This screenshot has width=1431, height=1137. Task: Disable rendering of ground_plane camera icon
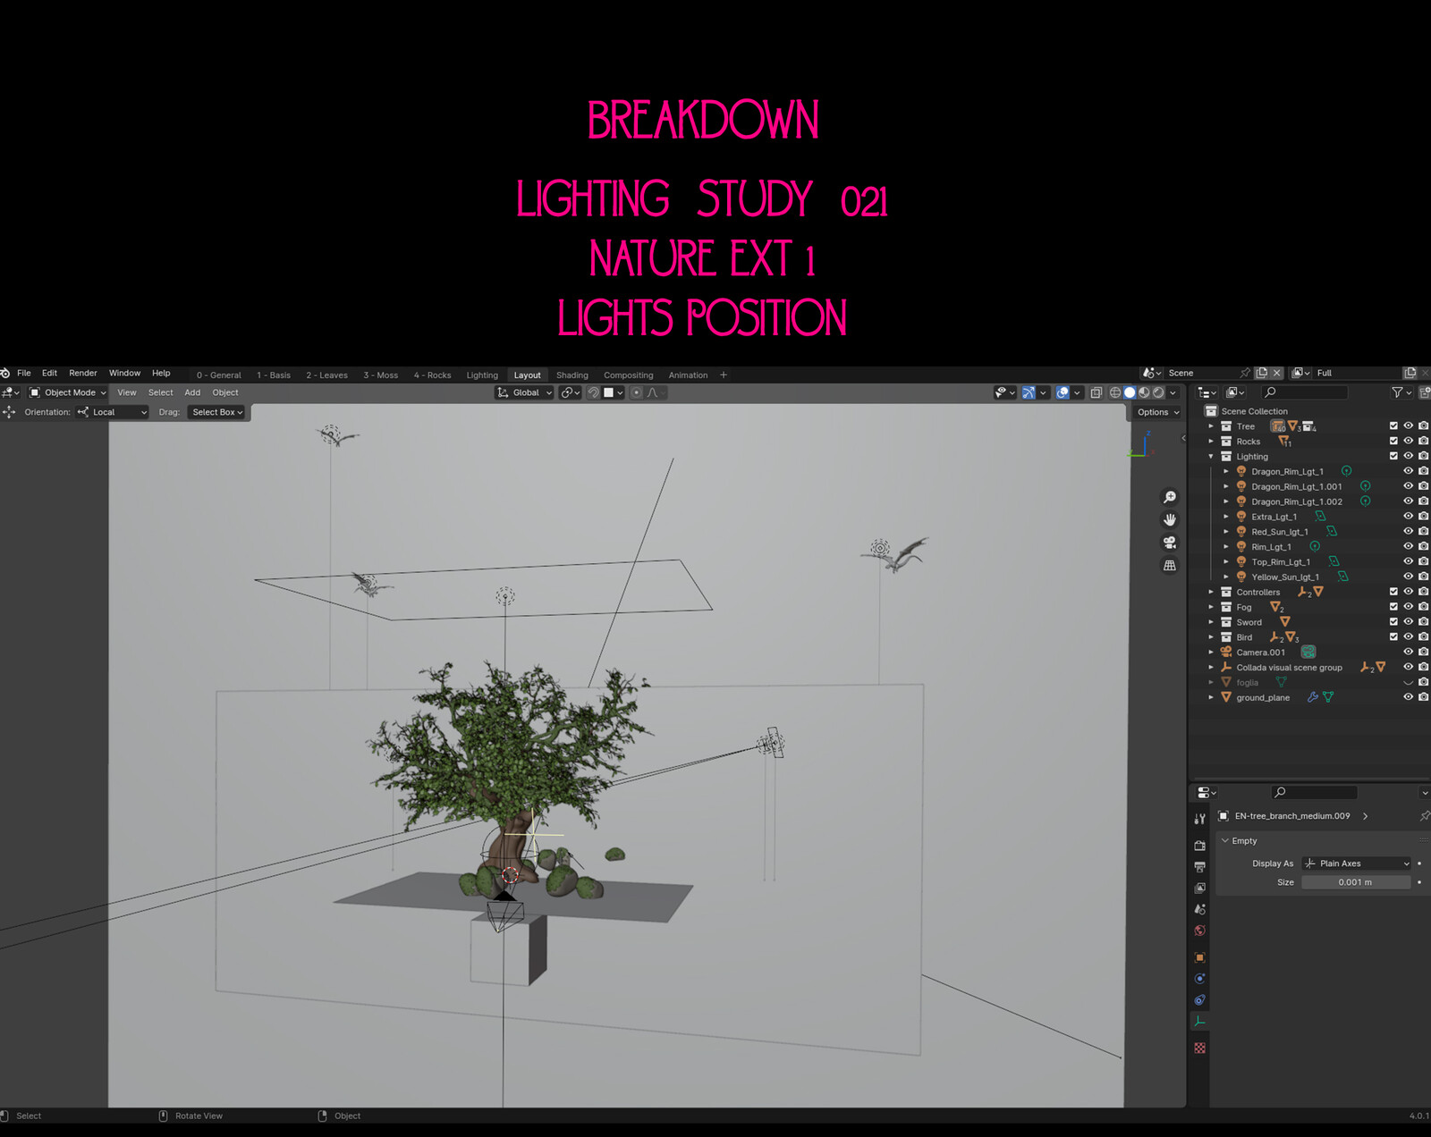pos(1423,697)
